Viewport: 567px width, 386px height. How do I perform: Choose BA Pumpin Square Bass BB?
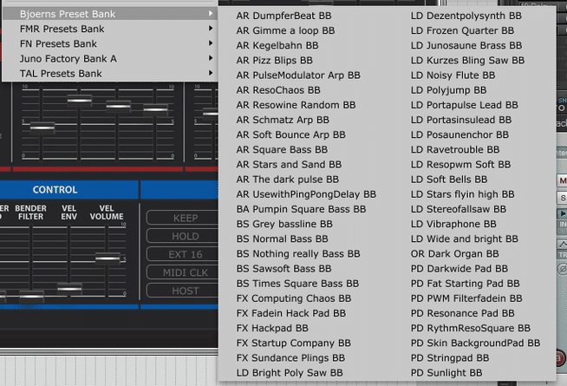pyautogui.click(x=301, y=209)
